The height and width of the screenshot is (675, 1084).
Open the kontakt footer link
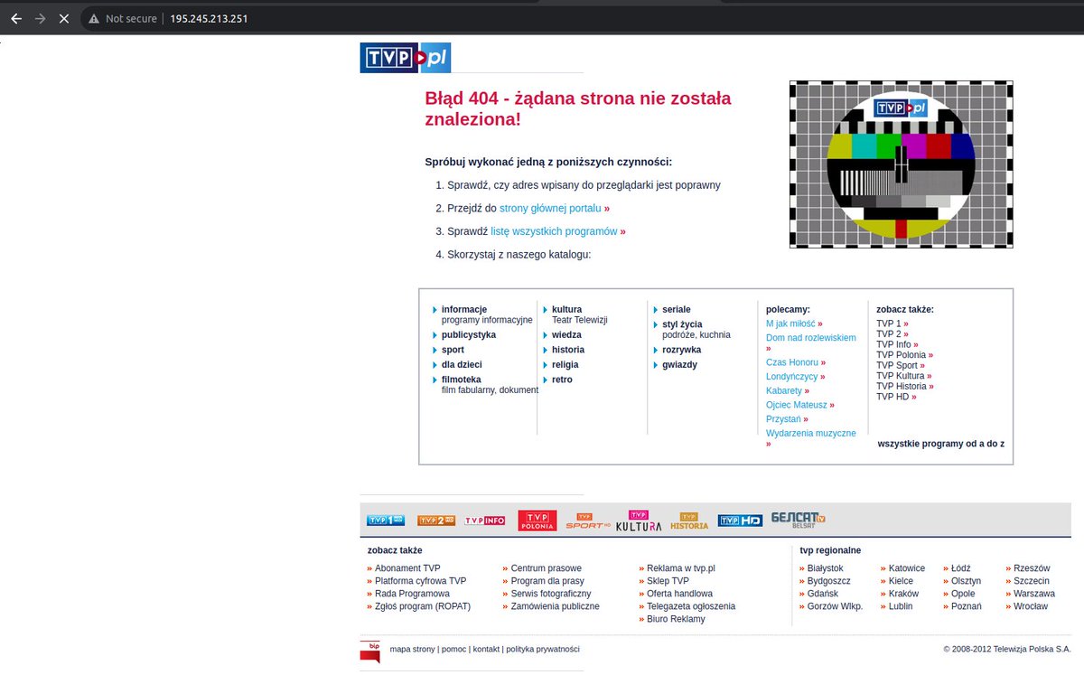click(x=486, y=649)
